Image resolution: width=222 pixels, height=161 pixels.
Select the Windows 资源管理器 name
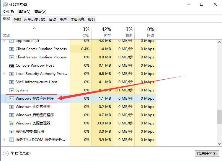tap(33, 123)
